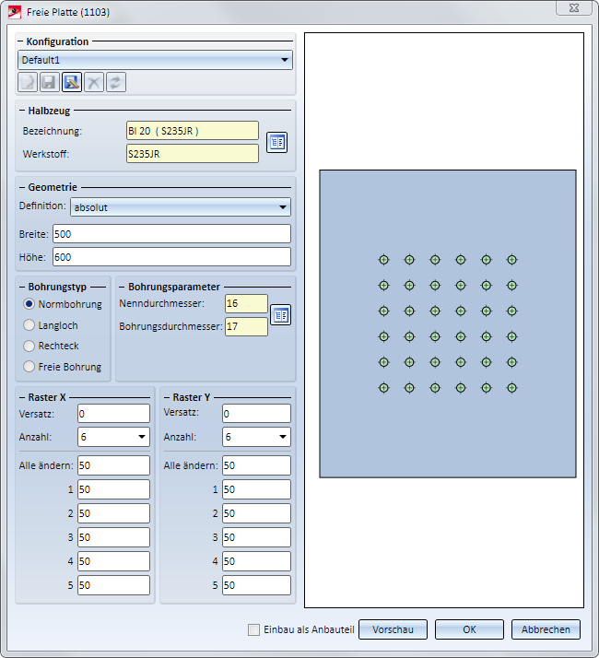The width and height of the screenshot is (599, 658).
Task: Click the Vorschau button
Action: tap(393, 629)
